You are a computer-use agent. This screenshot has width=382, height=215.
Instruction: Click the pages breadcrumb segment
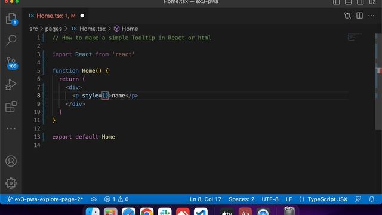54,29
